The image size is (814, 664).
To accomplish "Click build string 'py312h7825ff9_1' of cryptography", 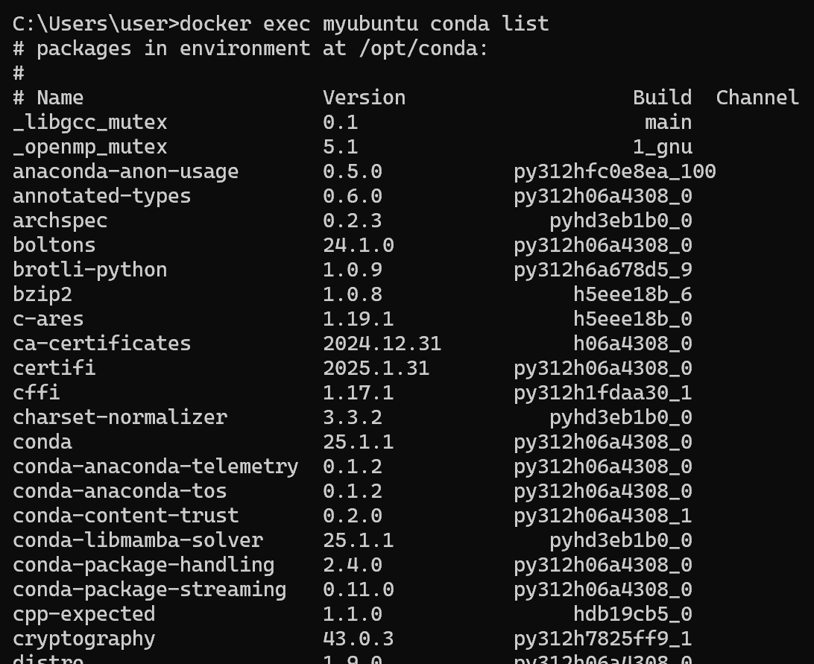I will (x=602, y=639).
